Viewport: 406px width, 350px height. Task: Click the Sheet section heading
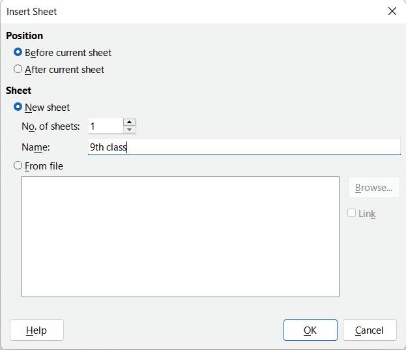(x=18, y=90)
